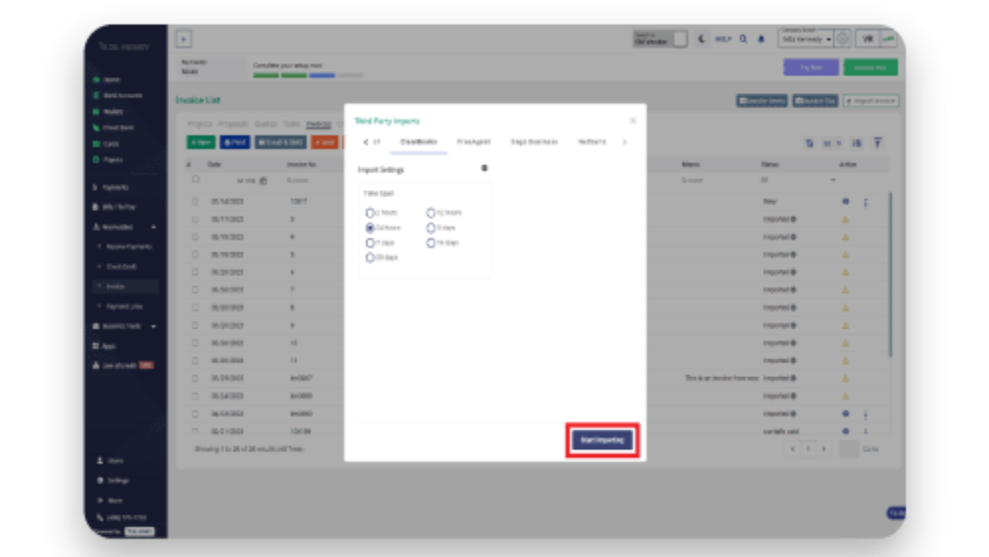Viewport: 989px width, 557px height.
Task: Switch to the FreeAgent import tab
Action: point(474,141)
